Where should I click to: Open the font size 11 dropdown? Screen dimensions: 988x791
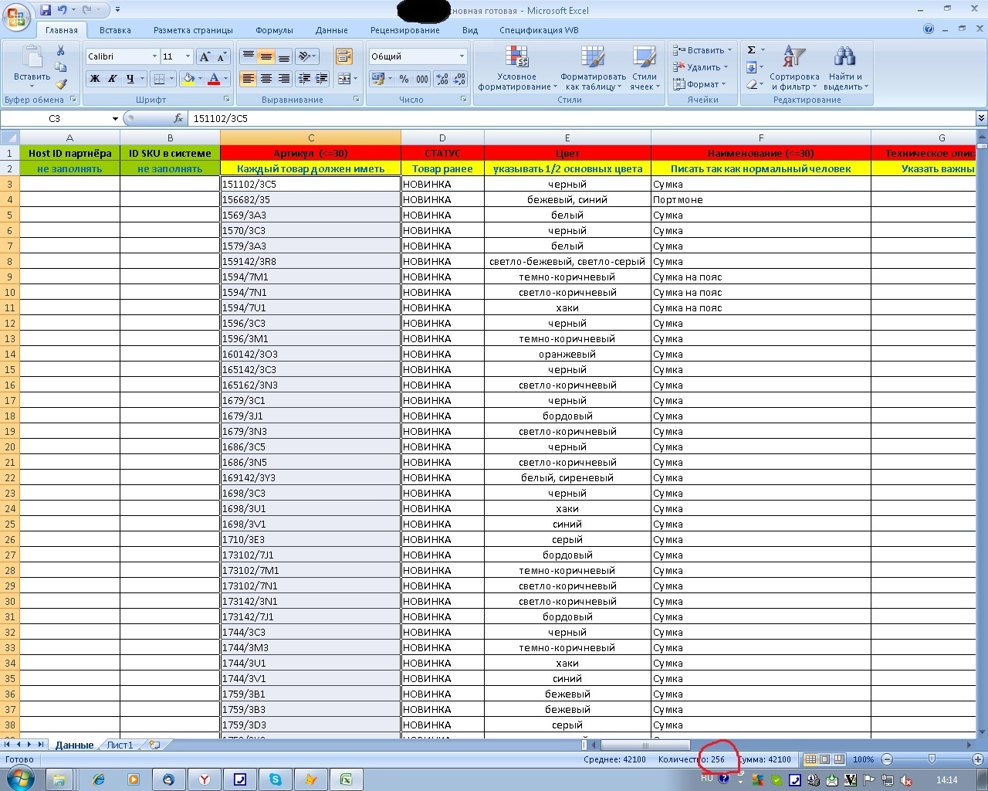(188, 56)
